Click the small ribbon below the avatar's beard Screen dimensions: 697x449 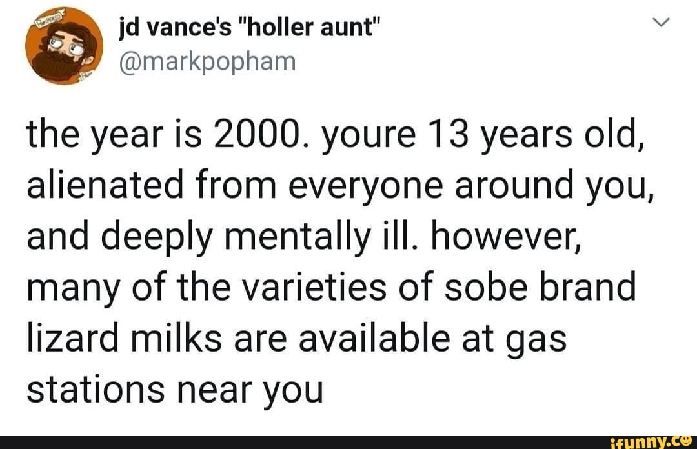85,76
